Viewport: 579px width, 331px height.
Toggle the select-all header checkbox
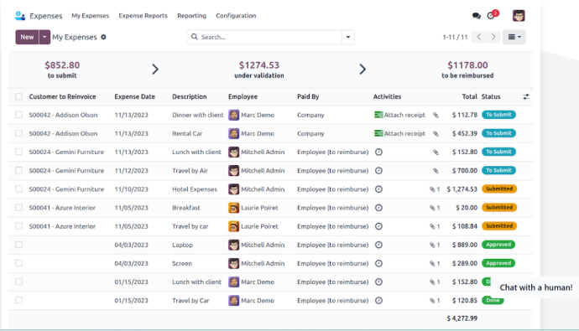click(18, 96)
